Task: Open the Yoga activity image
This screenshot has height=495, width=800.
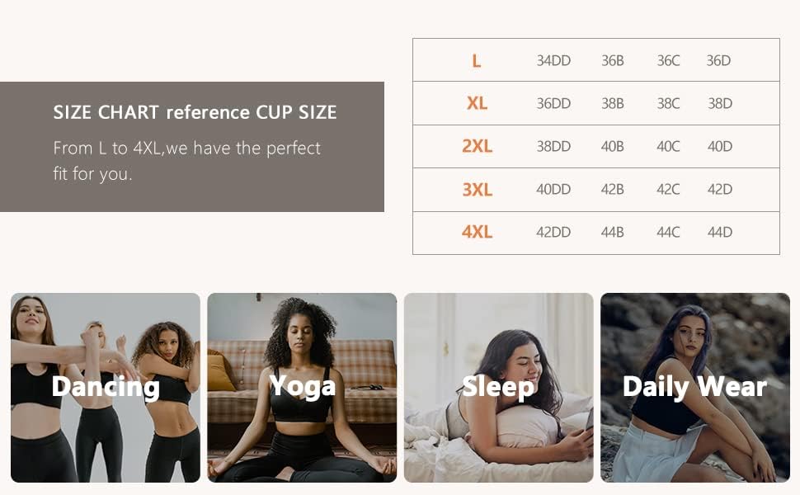Action: pyautogui.click(x=302, y=387)
